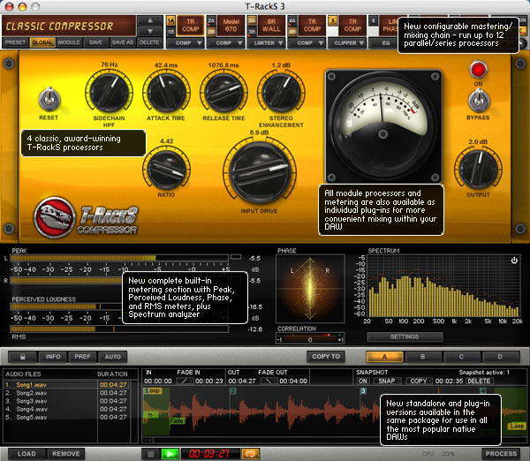Open the LIMITER module dropdown

click(x=267, y=43)
